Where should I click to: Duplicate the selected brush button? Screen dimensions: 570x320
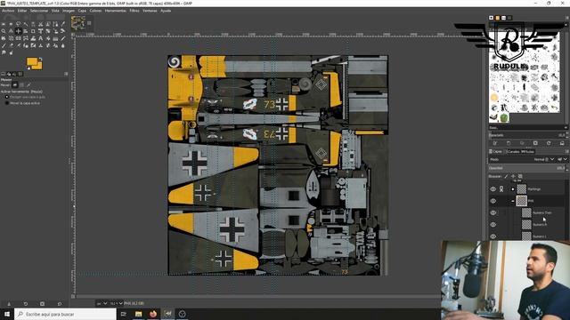[522, 143]
